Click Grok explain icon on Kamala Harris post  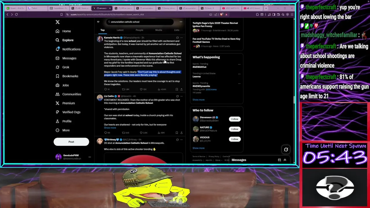pyautogui.click(x=177, y=38)
